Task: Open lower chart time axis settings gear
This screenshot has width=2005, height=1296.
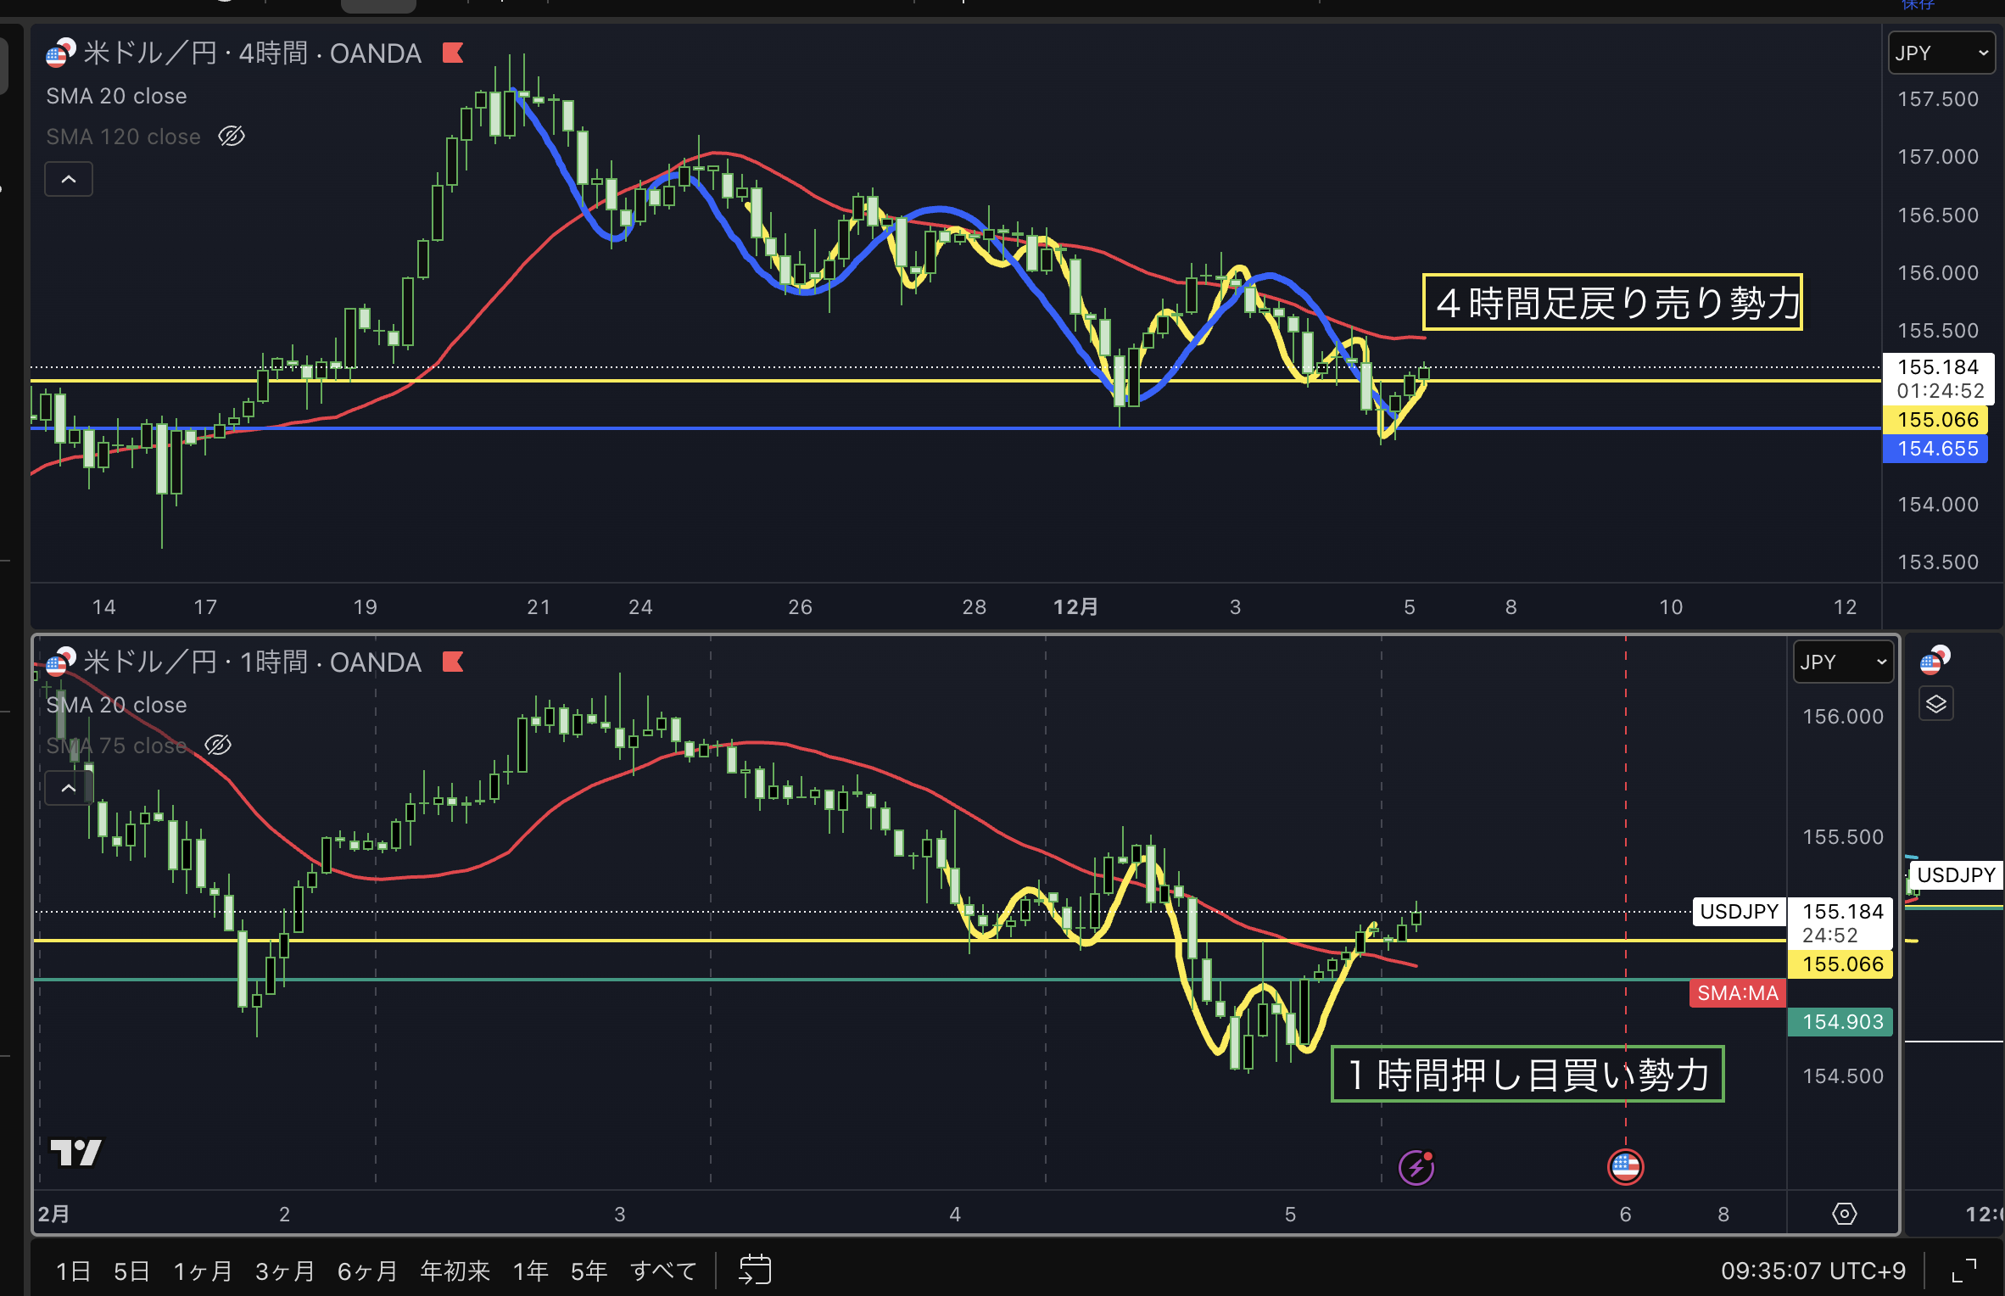Action: click(1844, 1214)
